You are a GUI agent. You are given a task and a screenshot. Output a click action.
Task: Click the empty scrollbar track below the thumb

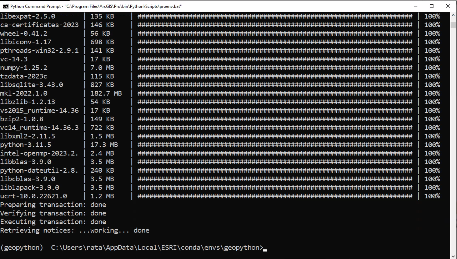pos(453,143)
